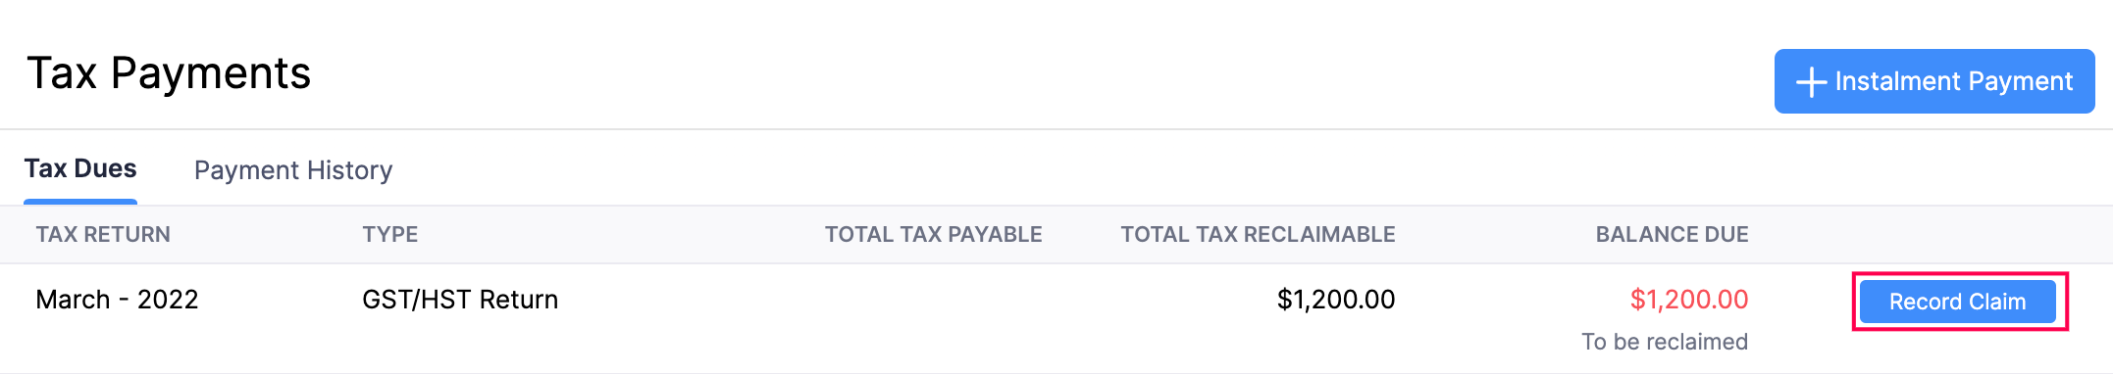2113x374 pixels.
Task: Switch to the Payment History tab
Action: [293, 170]
